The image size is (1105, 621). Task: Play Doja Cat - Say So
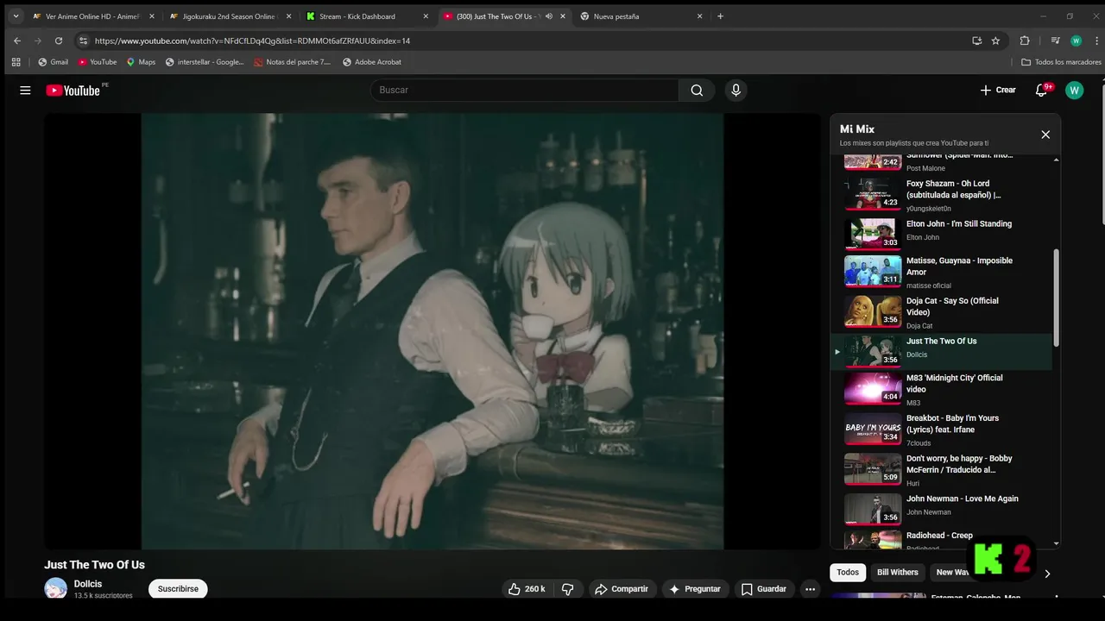point(941,313)
